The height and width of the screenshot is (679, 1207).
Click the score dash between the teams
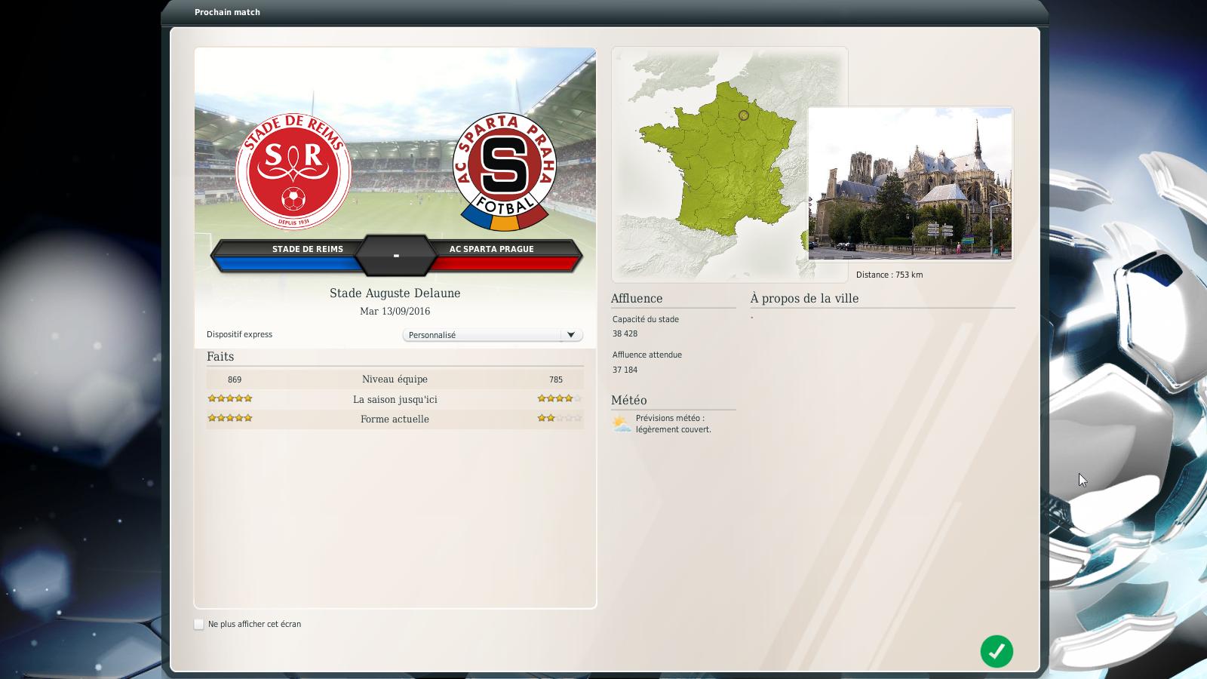point(396,256)
